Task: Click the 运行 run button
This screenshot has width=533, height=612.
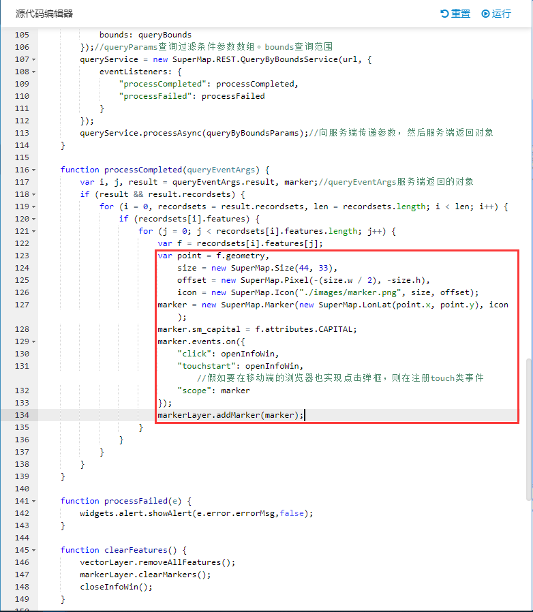Action: coord(496,14)
